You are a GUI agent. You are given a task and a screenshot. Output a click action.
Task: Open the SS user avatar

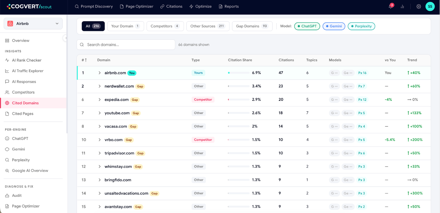click(430, 6)
